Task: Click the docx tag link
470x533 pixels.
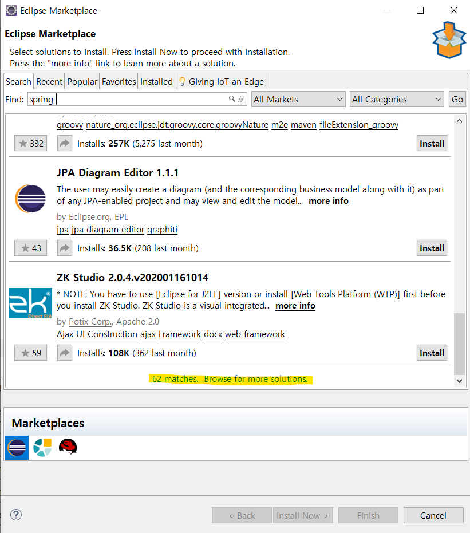Action: [213, 334]
